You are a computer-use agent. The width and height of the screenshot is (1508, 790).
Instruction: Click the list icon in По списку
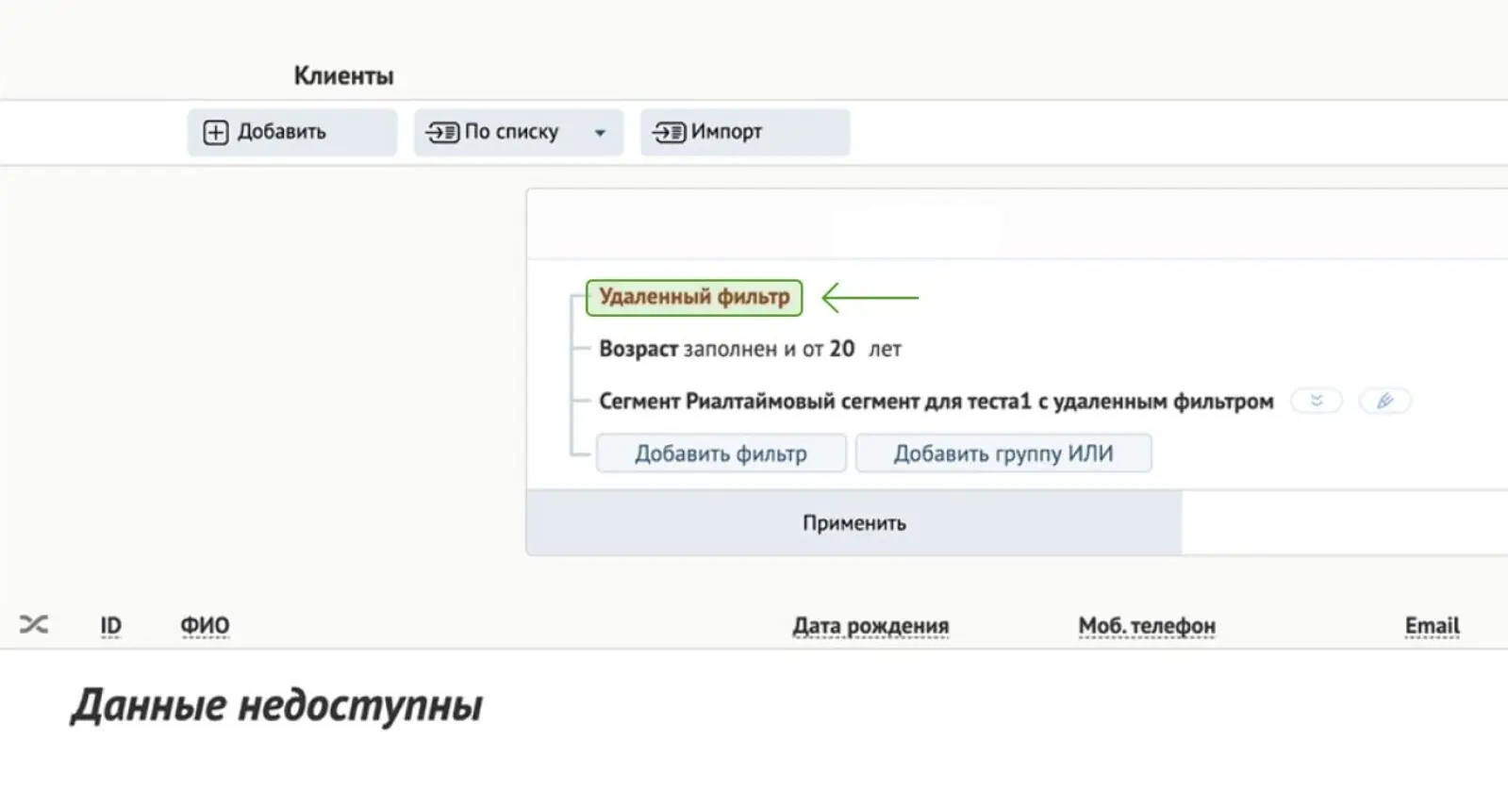pos(442,132)
